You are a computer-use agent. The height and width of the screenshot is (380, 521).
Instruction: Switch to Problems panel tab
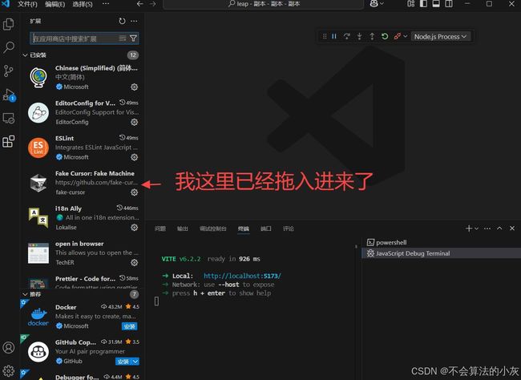tap(160, 228)
